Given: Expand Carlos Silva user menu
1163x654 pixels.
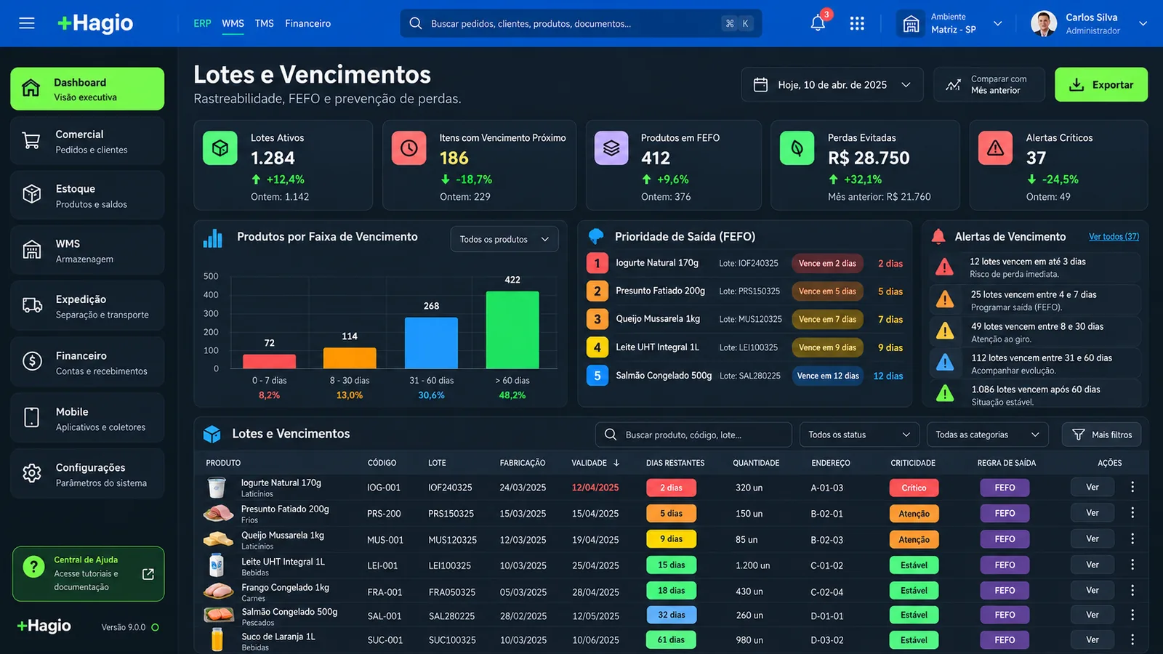Looking at the screenshot, I should 1088,23.
